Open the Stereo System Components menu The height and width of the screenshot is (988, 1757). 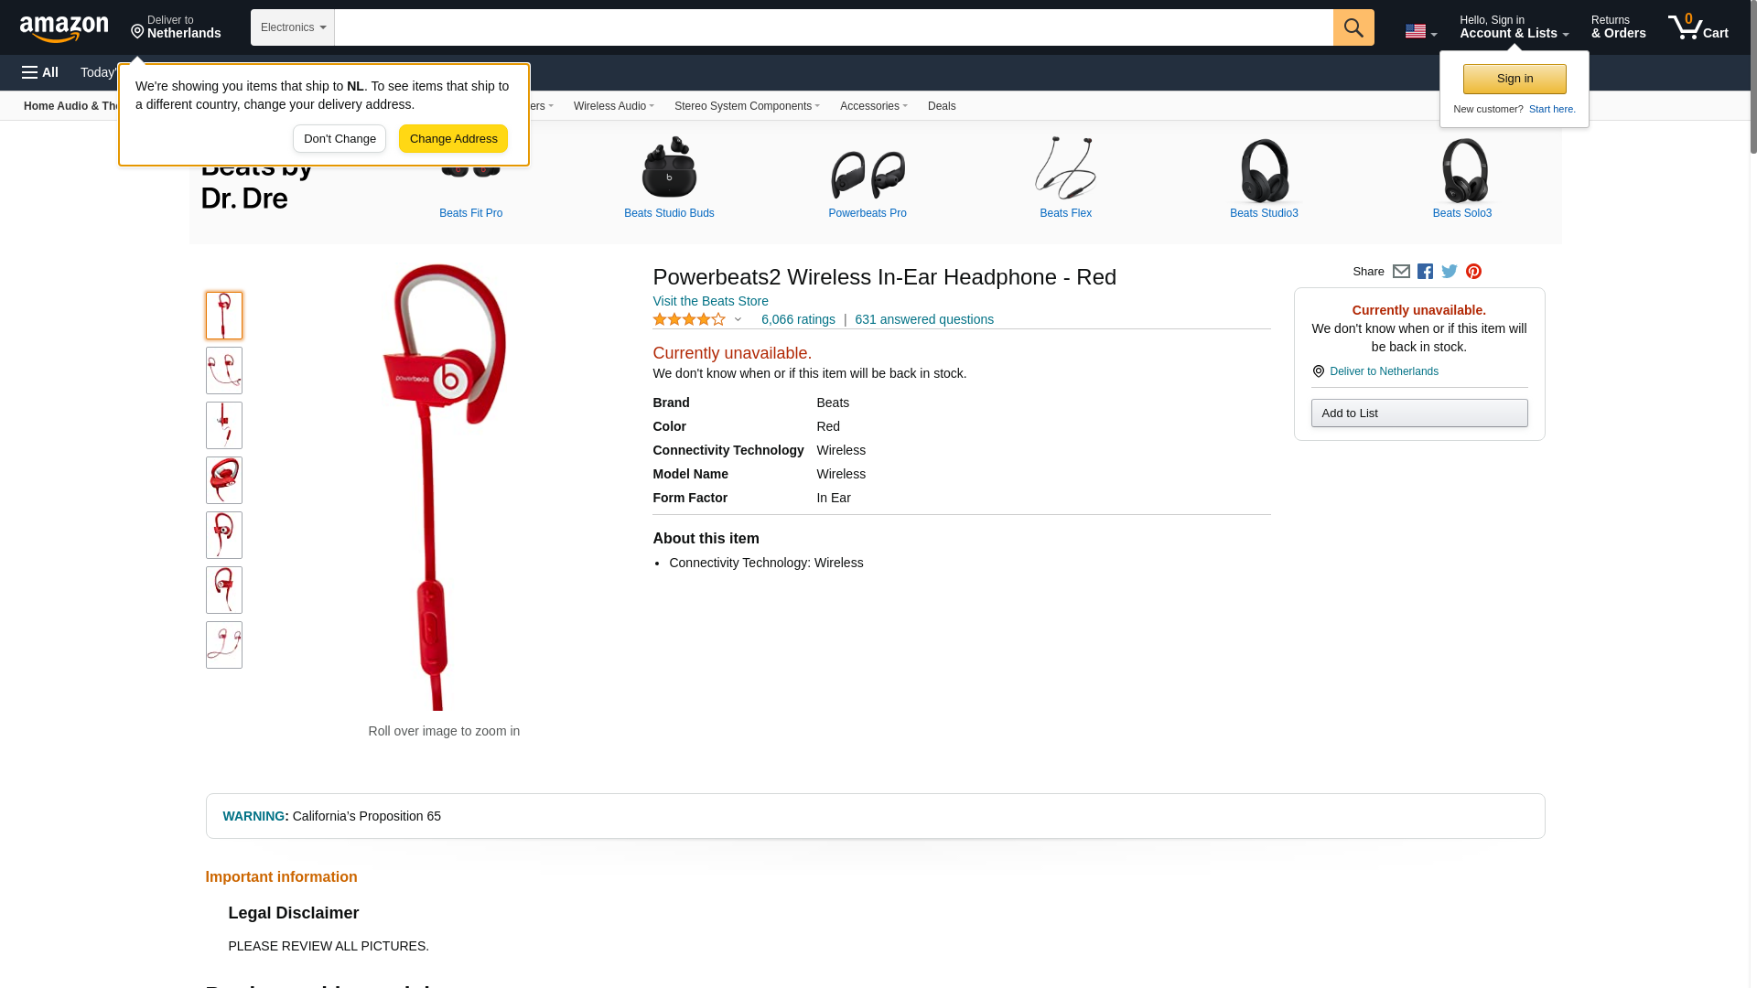point(747,106)
